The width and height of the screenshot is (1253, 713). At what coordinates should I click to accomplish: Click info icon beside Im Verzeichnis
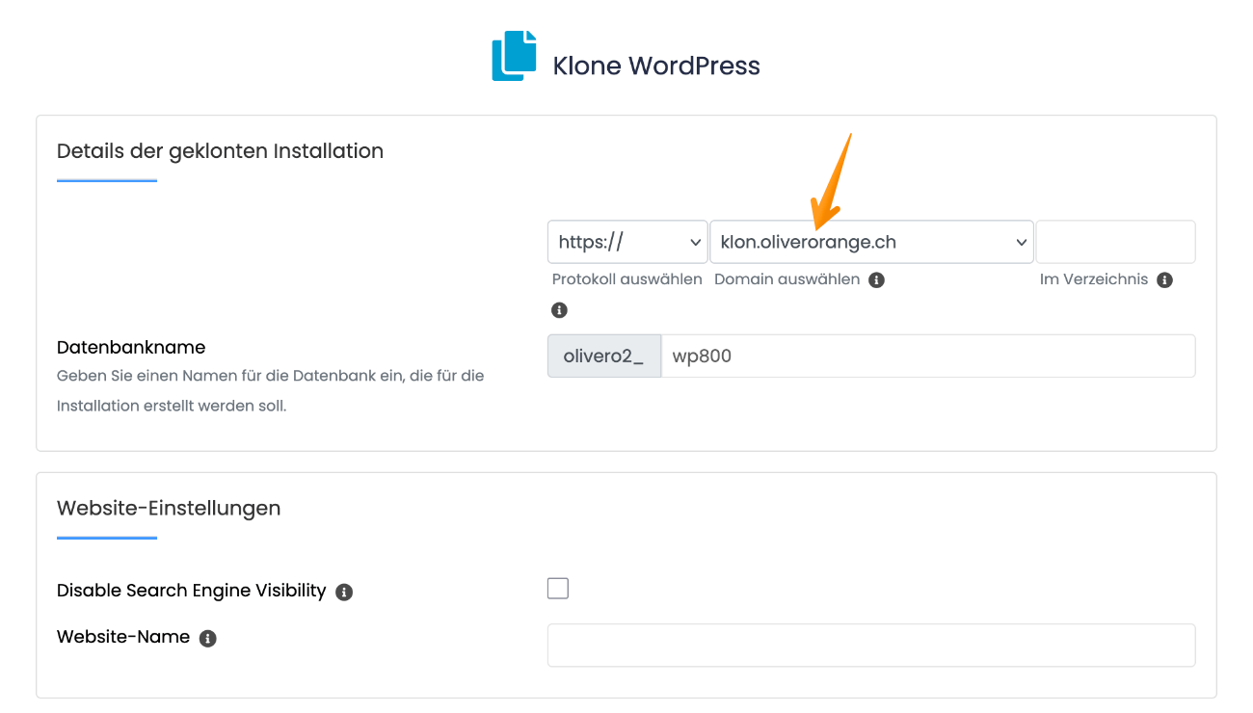tap(1164, 280)
